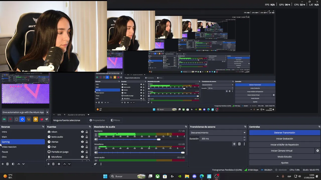Mute the Microfono audio channel

pyautogui.click(x=96, y=152)
